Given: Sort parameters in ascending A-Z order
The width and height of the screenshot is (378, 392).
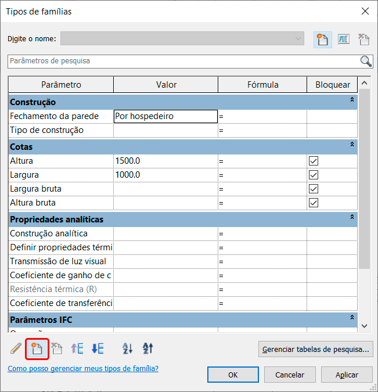Looking at the screenshot, I should (128, 348).
